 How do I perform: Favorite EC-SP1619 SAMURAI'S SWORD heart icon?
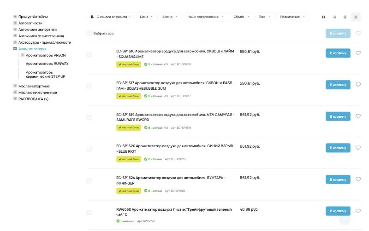(358, 116)
